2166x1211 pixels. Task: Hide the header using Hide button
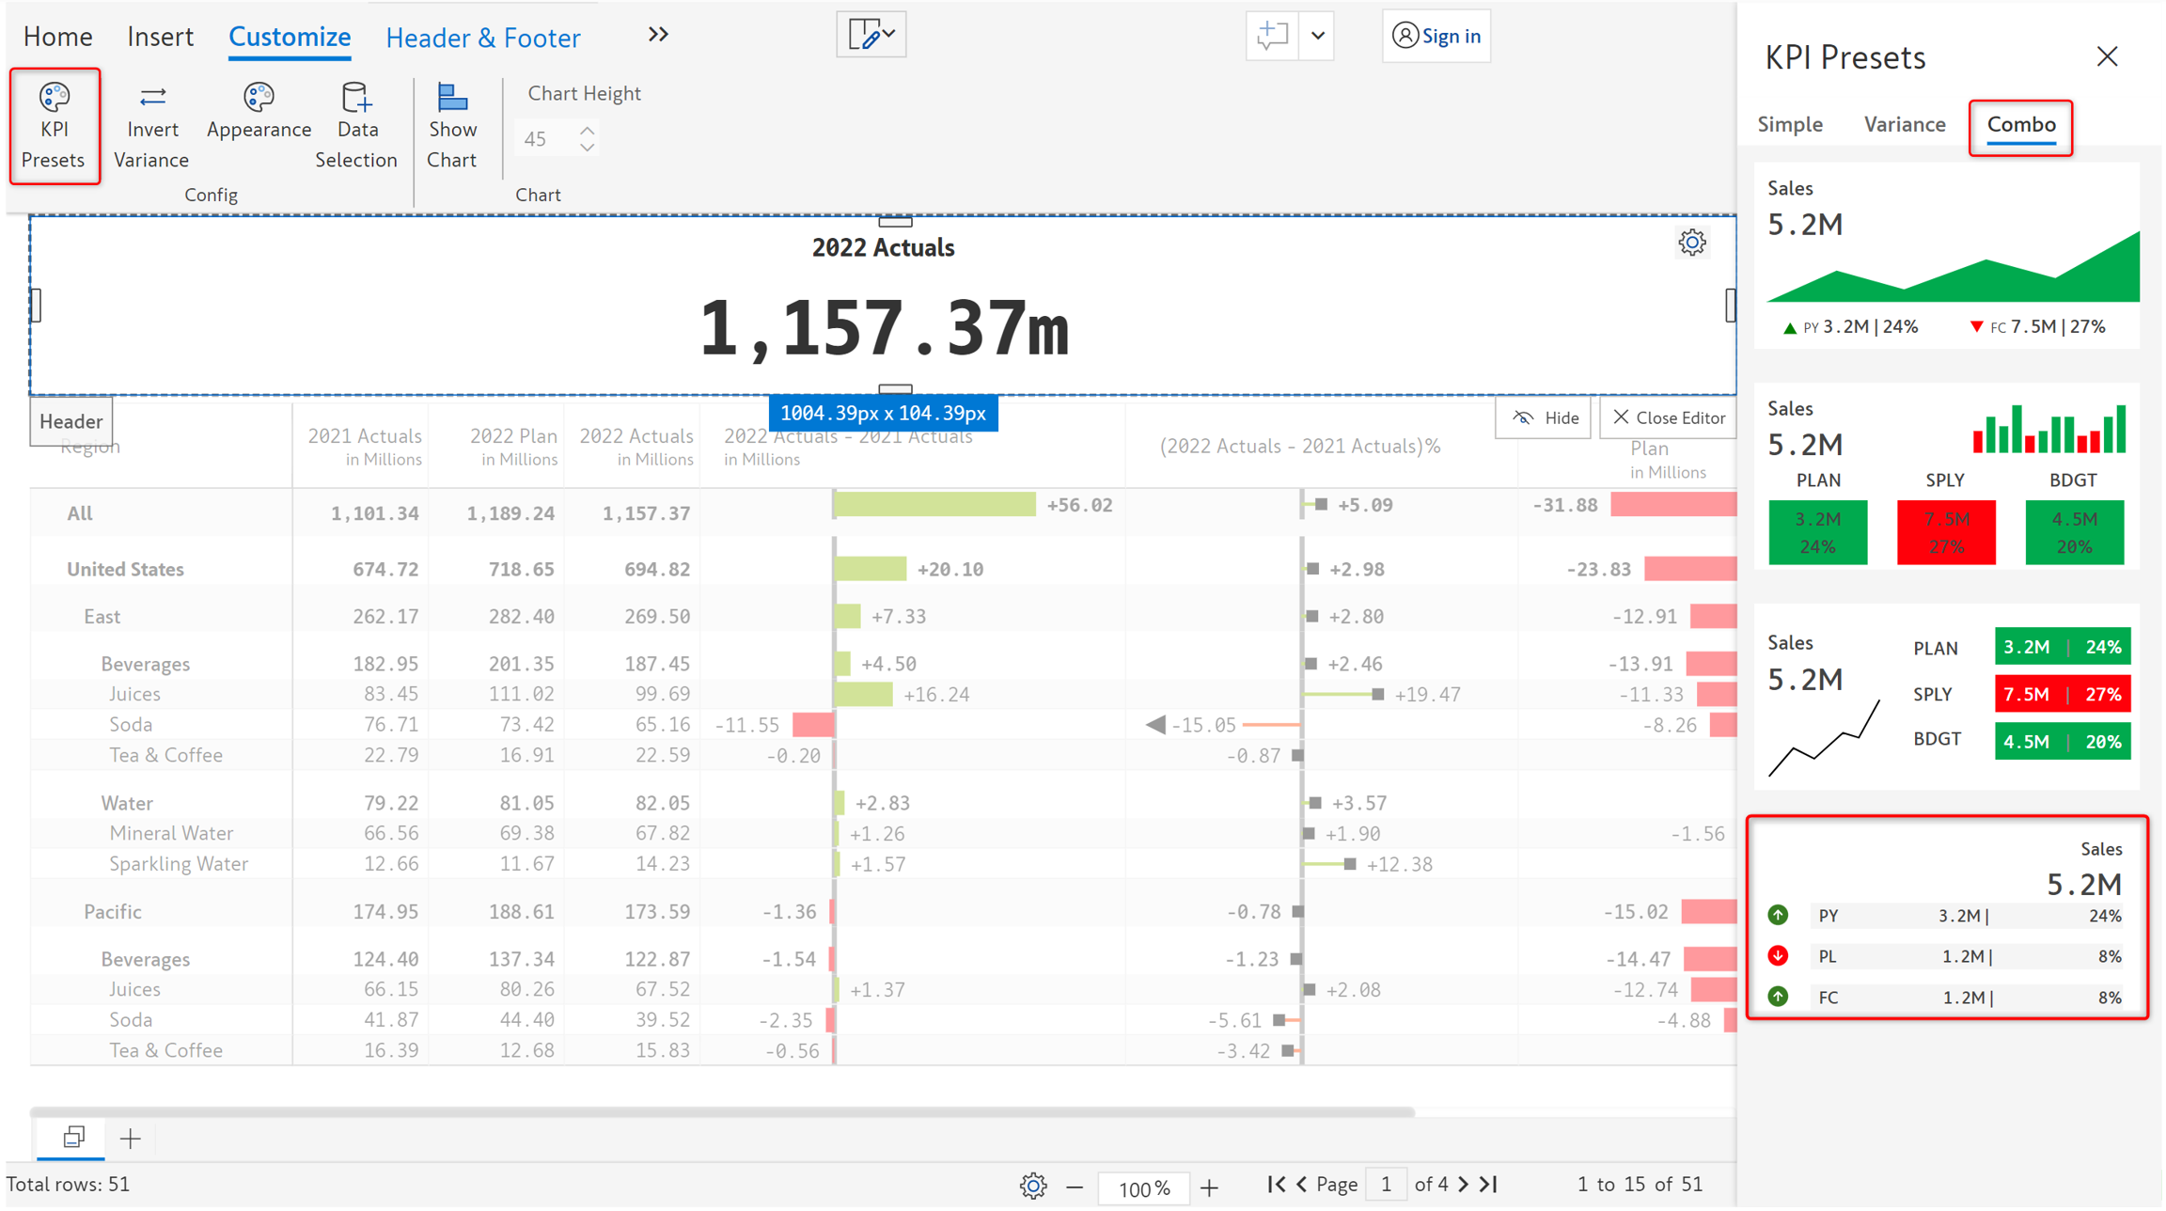pos(1544,417)
